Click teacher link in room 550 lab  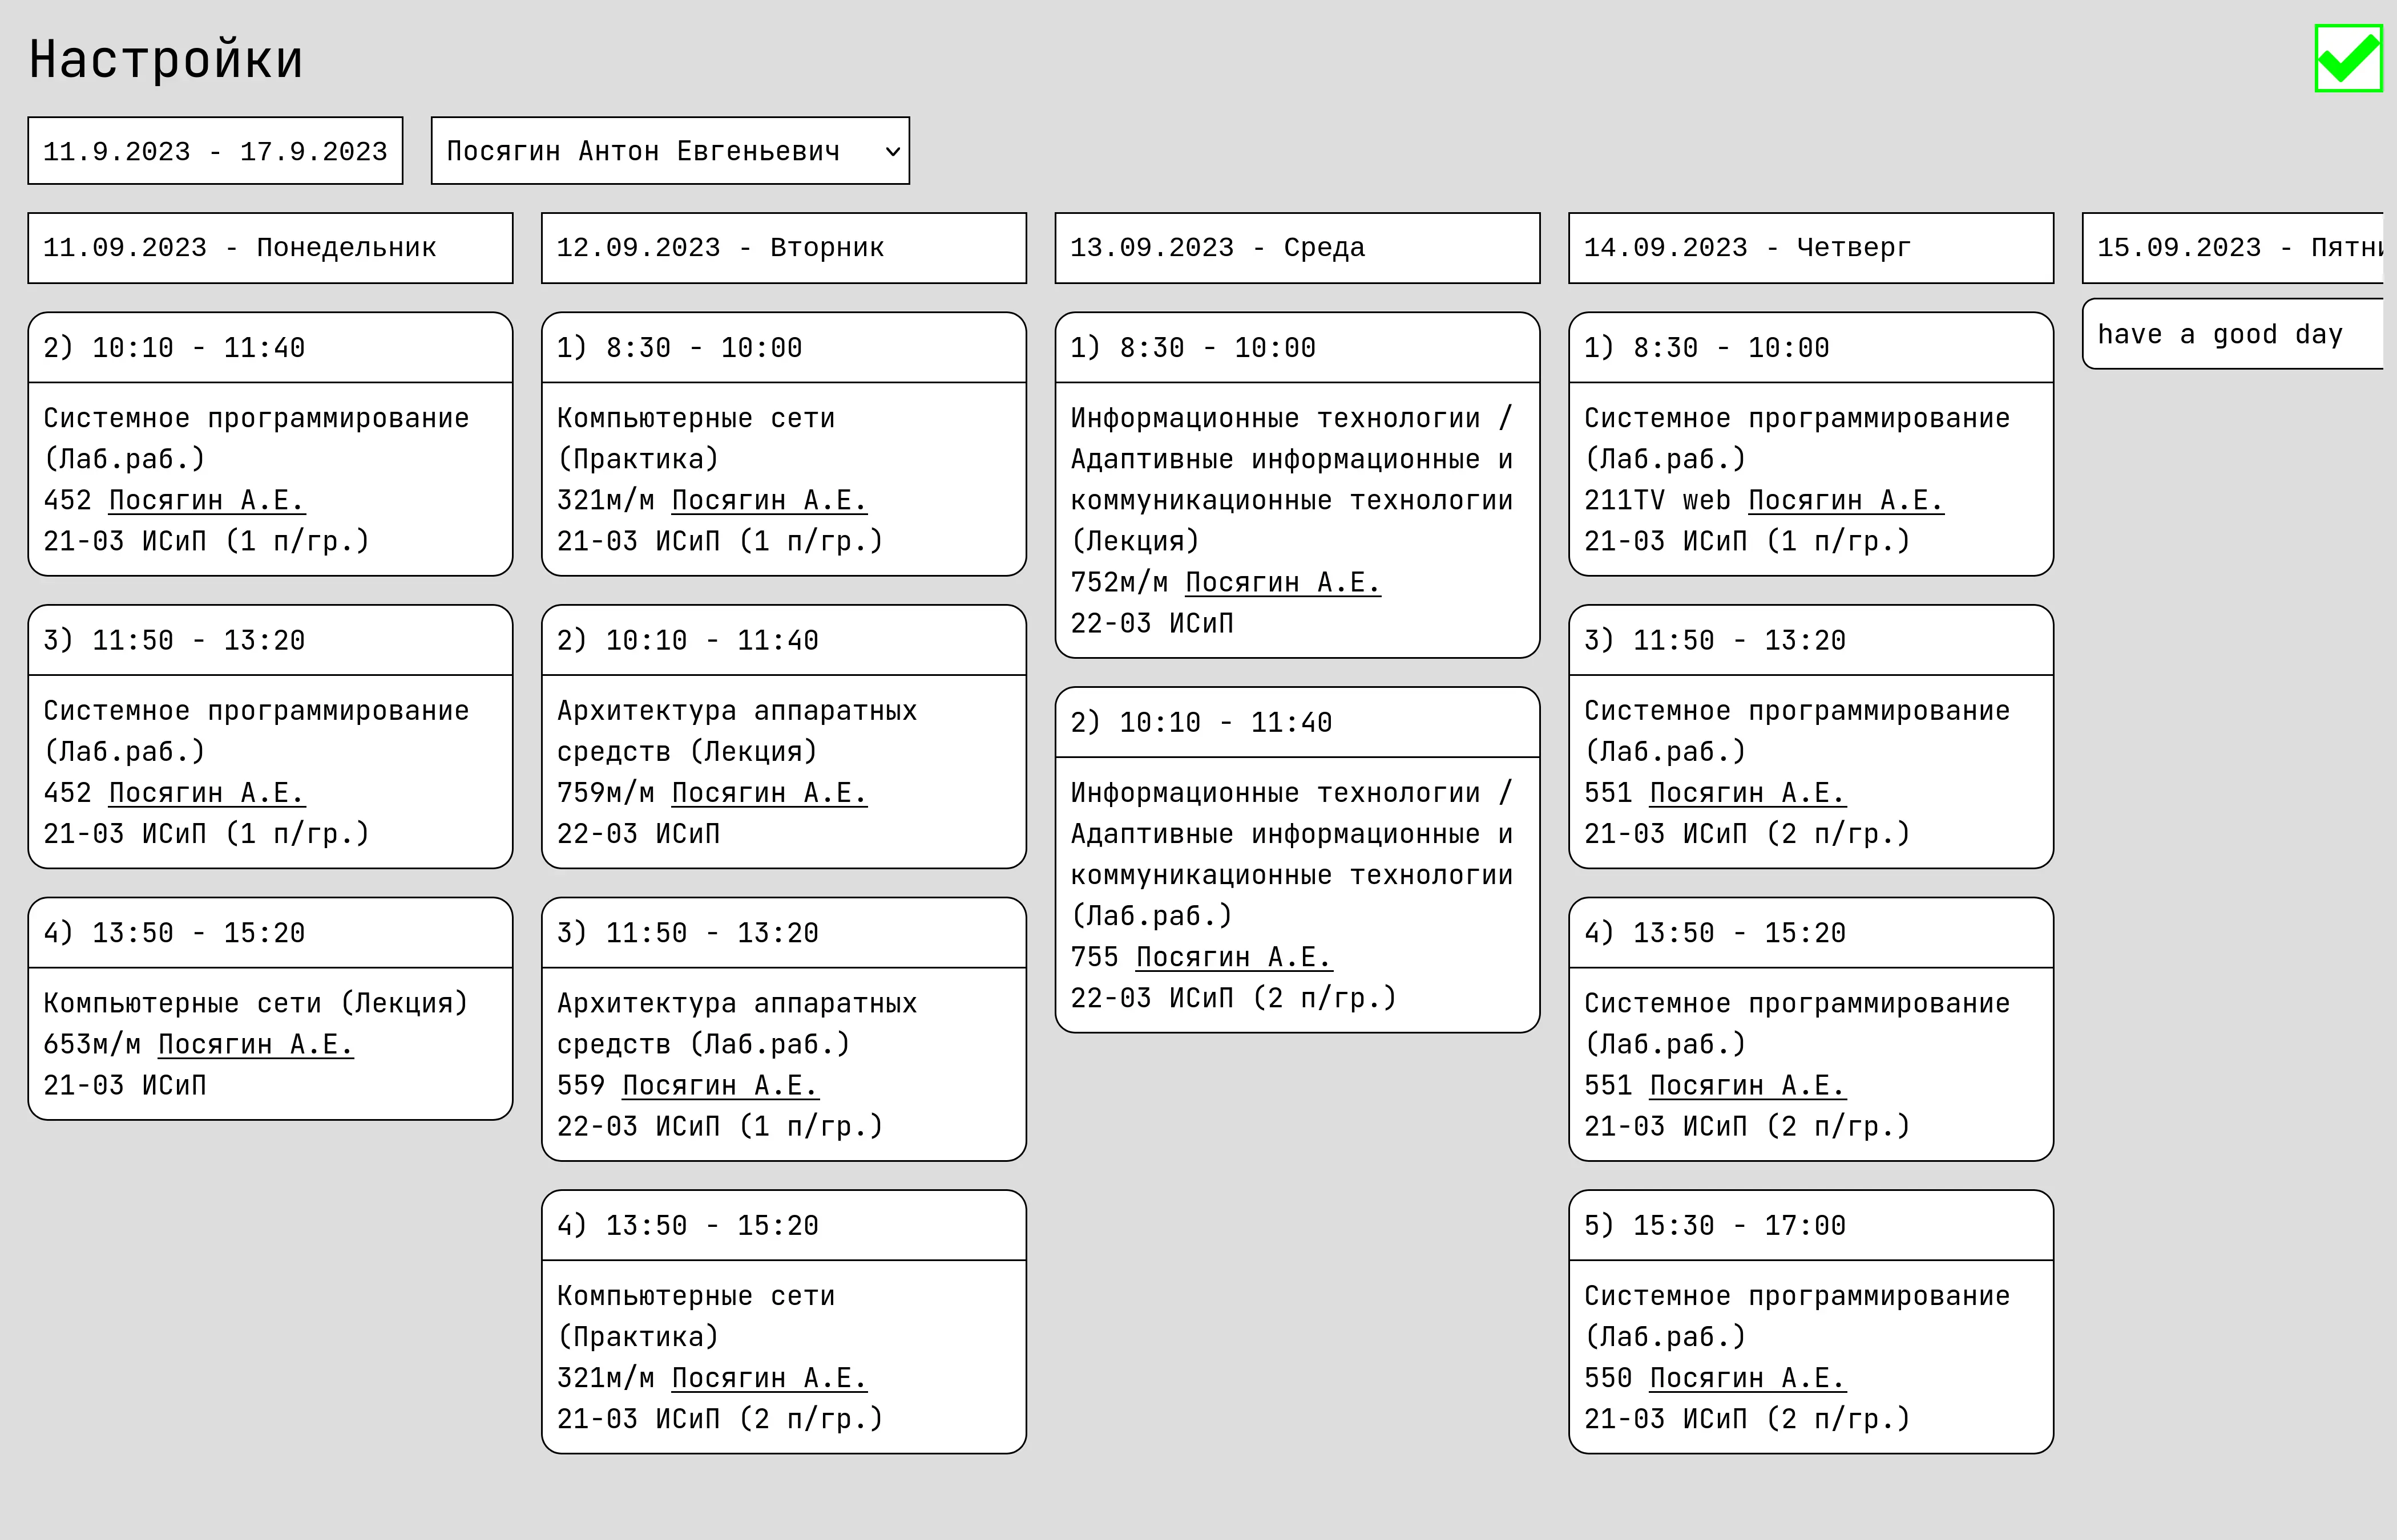[1747, 1378]
